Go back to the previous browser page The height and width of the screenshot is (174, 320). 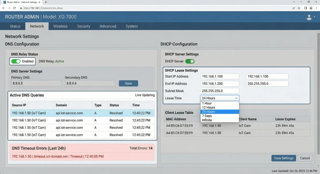point(4,8)
